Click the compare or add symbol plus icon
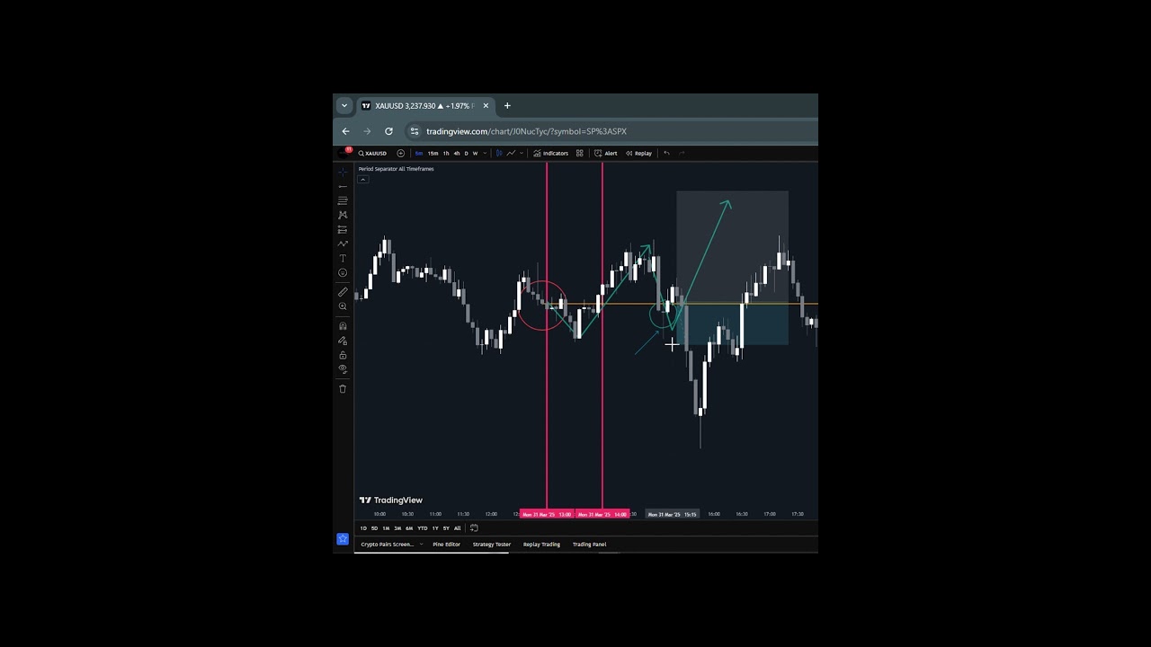Image resolution: width=1151 pixels, height=647 pixels. [401, 153]
